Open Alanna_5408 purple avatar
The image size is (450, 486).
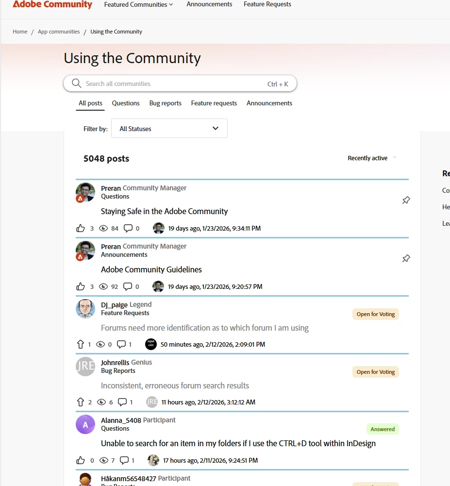click(85, 424)
